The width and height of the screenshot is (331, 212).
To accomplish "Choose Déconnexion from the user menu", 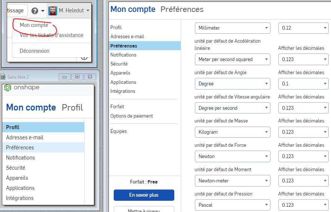I will [x=34, y=51].
